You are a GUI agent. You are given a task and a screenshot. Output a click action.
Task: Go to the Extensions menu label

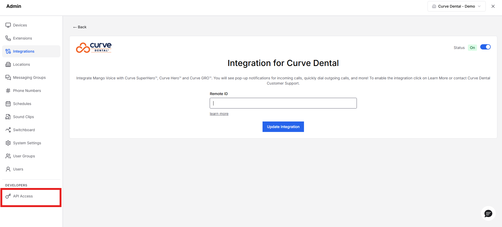tap(23, 38)
